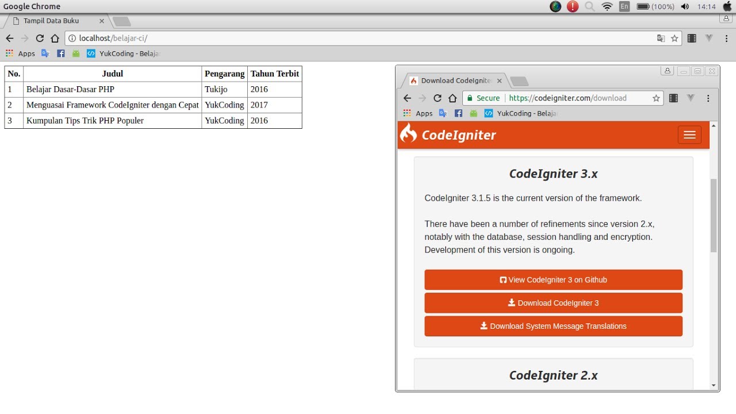Open Facebook bookmark in CodeIgniter window

458,113
